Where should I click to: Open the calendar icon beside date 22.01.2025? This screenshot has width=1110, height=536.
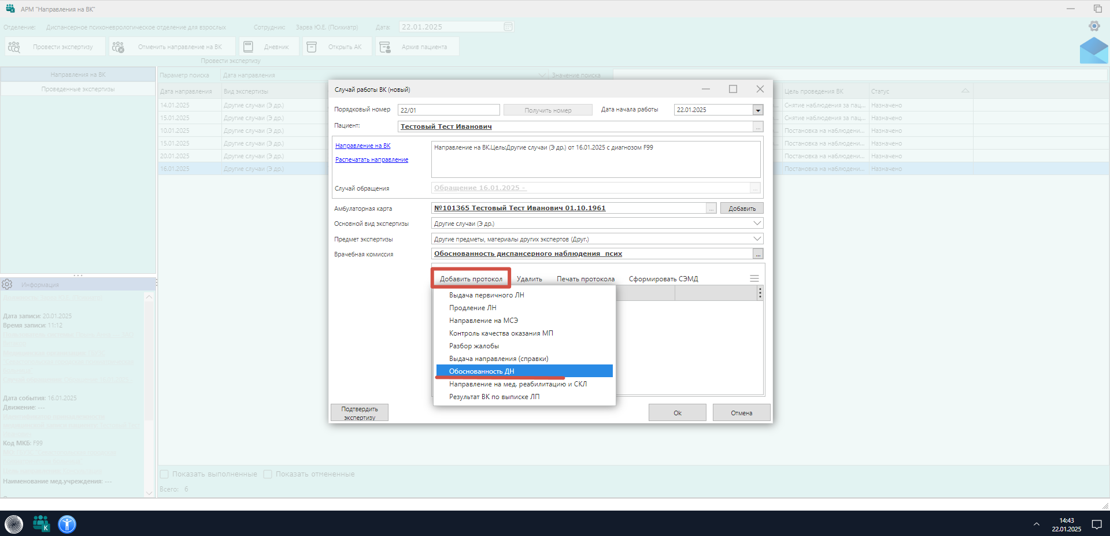click(508, 27)
